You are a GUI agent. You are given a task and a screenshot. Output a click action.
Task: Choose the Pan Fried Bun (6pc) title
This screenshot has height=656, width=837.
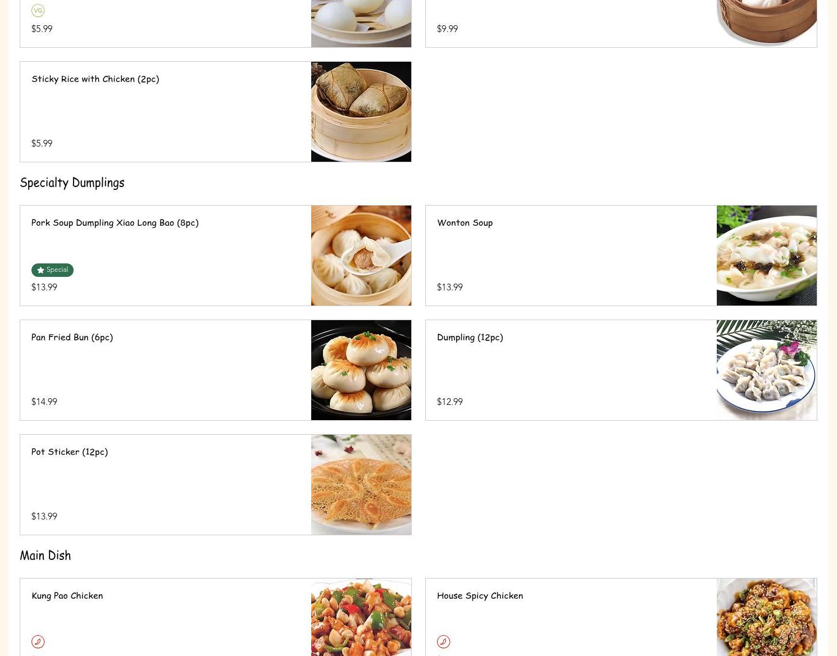coord(72,337)
